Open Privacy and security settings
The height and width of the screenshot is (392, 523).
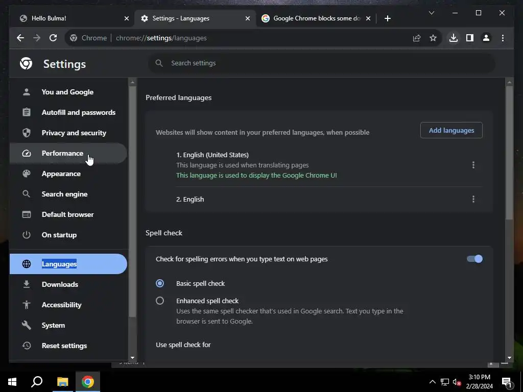pos(68,133)
